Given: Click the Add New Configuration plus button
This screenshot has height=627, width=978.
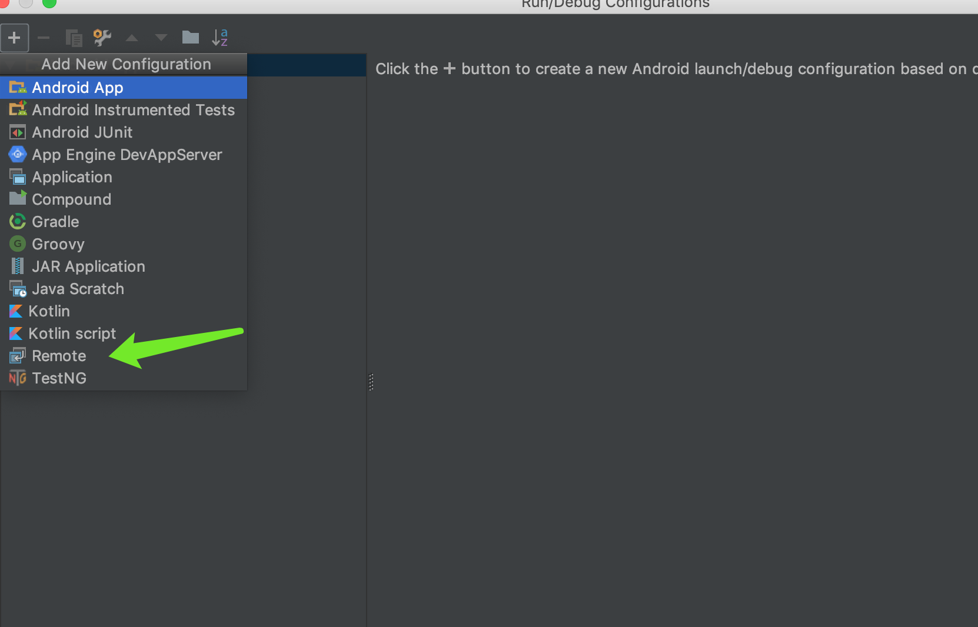Looking at the screenshot, I should pos(14,38).
